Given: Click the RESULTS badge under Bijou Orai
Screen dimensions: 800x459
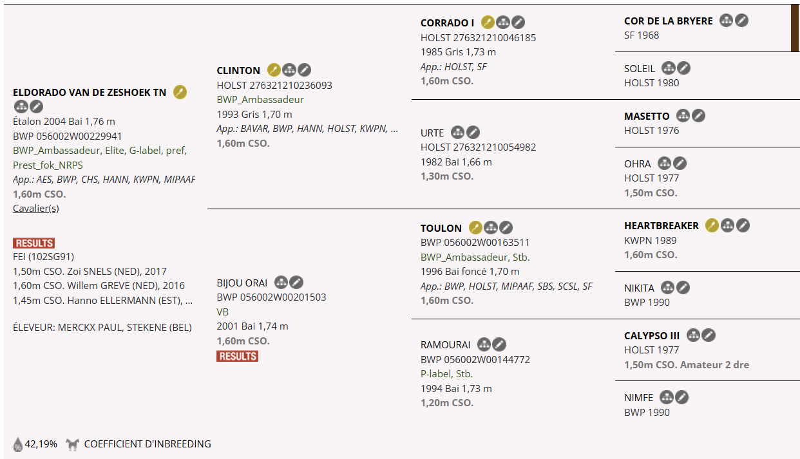Looking at the screenshot, I should point(237,356).
